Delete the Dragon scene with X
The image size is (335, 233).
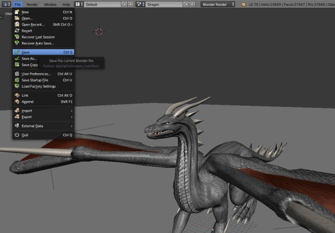(x=191, y=4)
